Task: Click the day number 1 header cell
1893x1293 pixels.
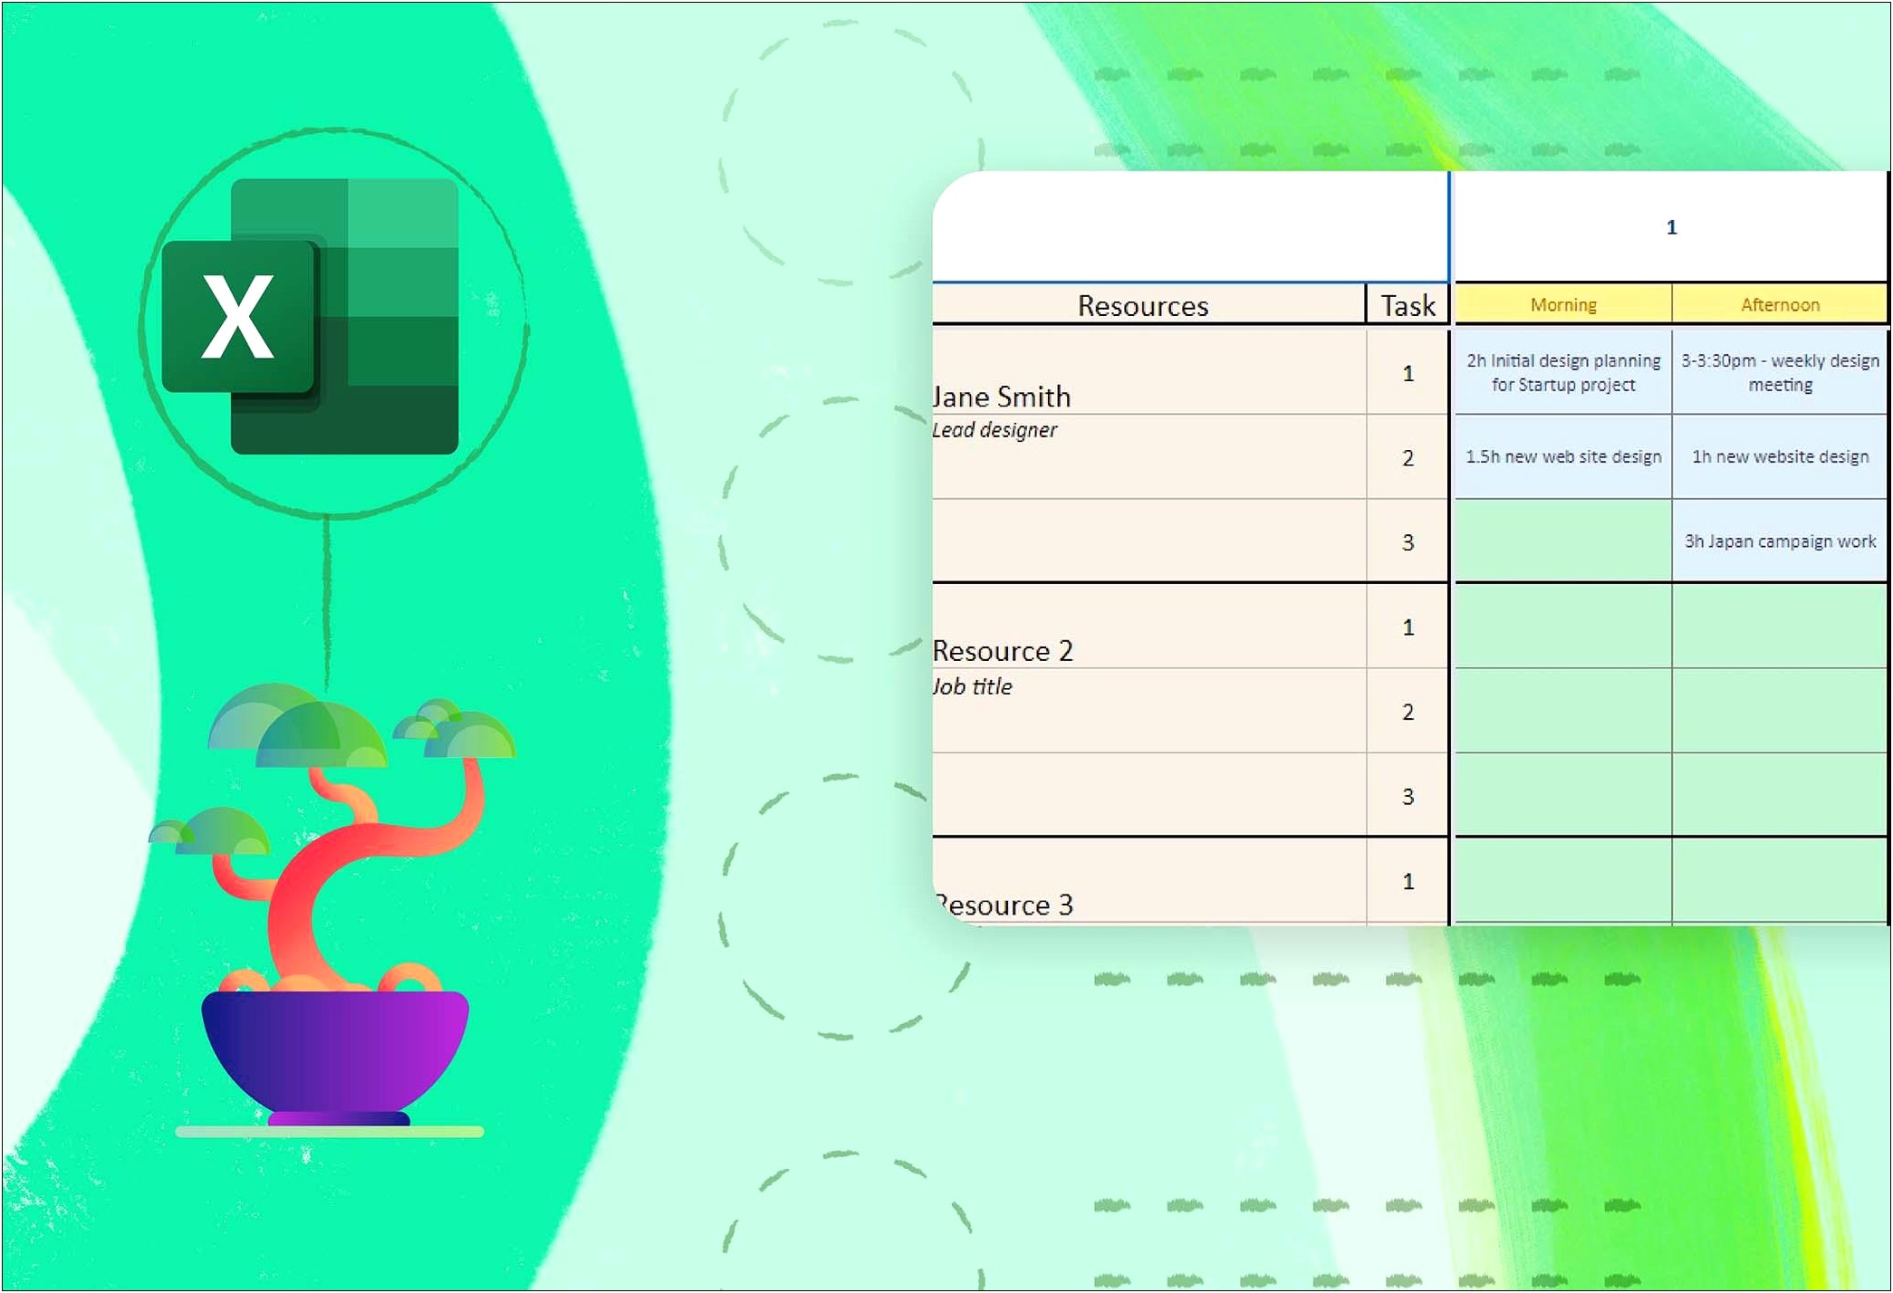Action: click(1671, 227)
